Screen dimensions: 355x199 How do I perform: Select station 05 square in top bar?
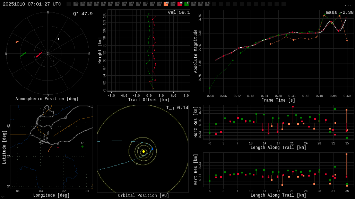coord(103,4)
